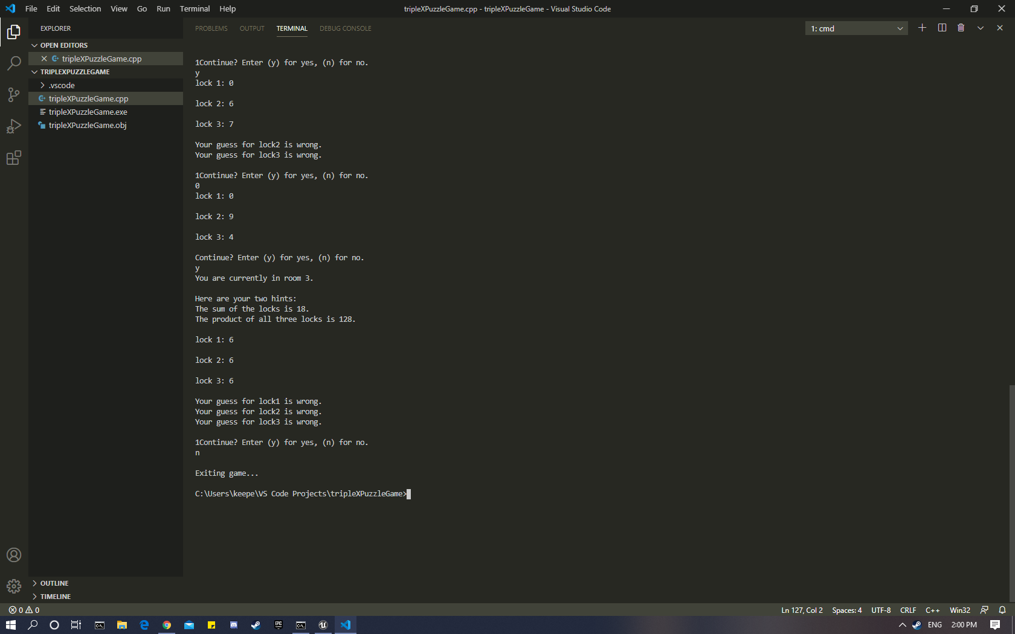Screen dimensions: 1015x634
Task: Switch to the Problems tab
Action: tap(211, 28)
